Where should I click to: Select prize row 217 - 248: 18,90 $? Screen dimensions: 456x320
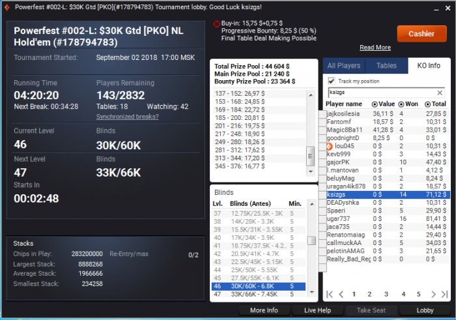click(259, 134)
